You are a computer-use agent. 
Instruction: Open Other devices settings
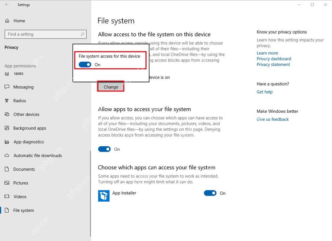pos(26,115)
